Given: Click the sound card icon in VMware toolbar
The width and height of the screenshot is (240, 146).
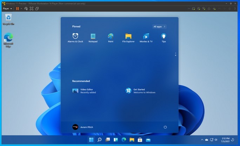Looking at the screenshot, I should (x=214, y=9).
